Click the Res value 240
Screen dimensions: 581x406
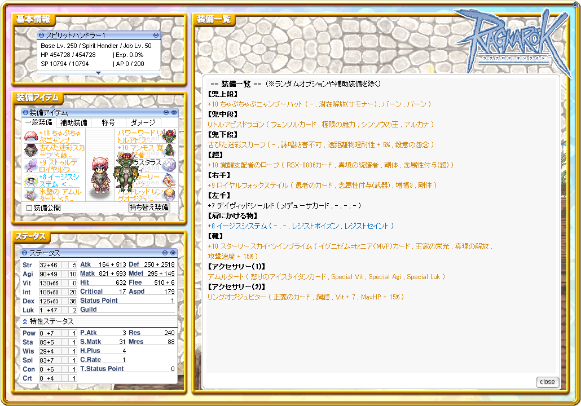coord(169,333)
